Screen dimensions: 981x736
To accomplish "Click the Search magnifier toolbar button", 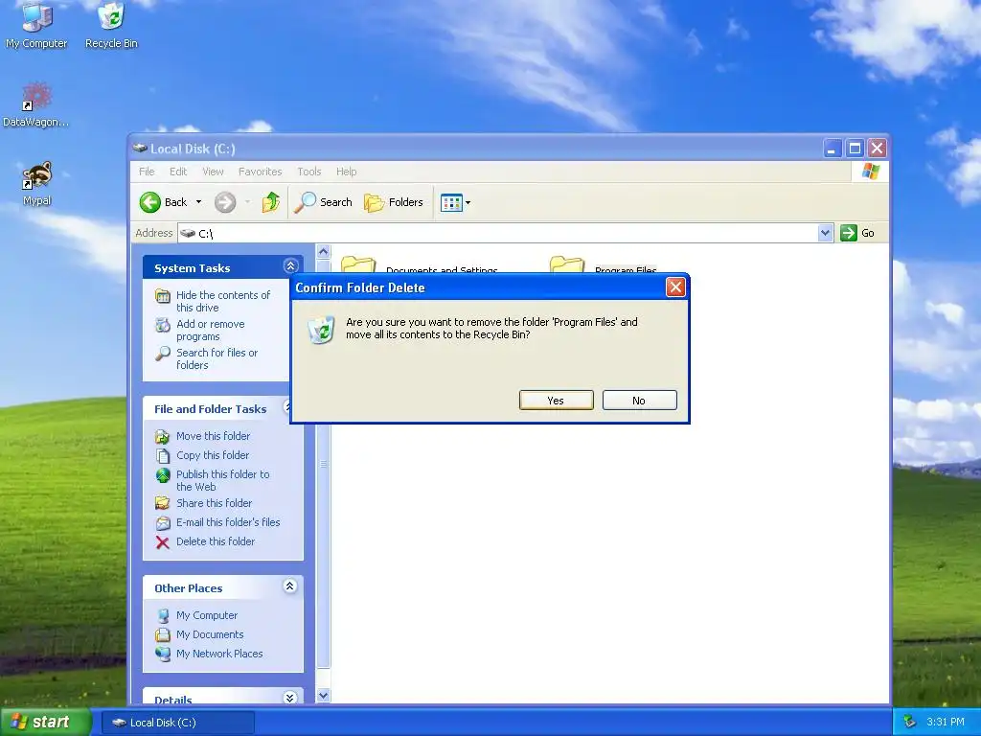I will 323,202.
